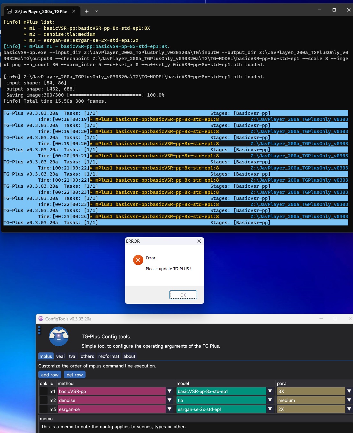
Task: Click the red error icon in the dialog
Action: (x=138, y=260)
